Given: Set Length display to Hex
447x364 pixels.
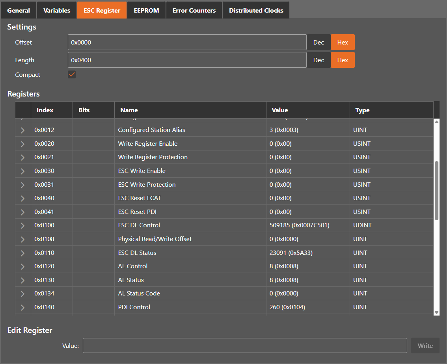Looking at the screenshot, I should 343,60.
